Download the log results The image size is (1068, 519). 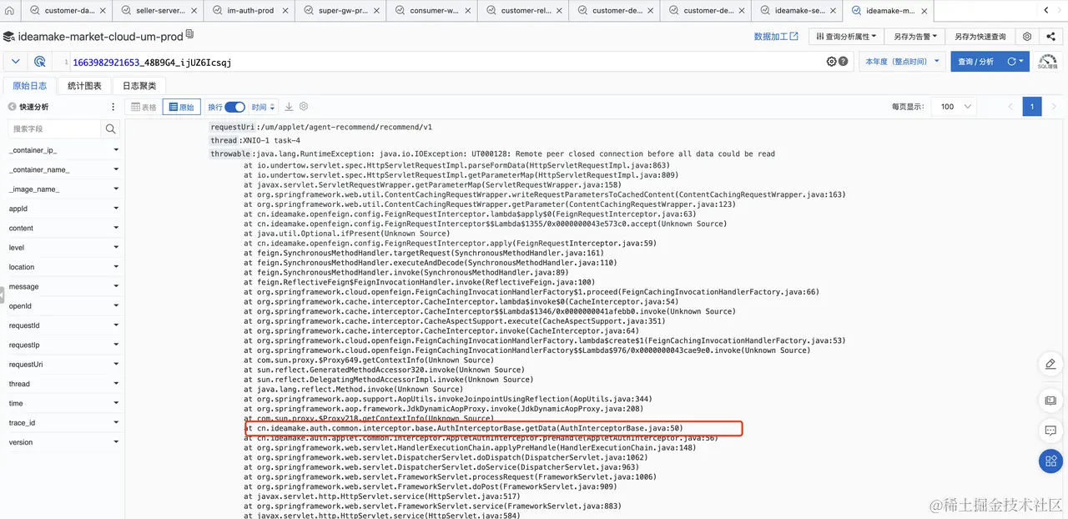click(x=289, y=107)
